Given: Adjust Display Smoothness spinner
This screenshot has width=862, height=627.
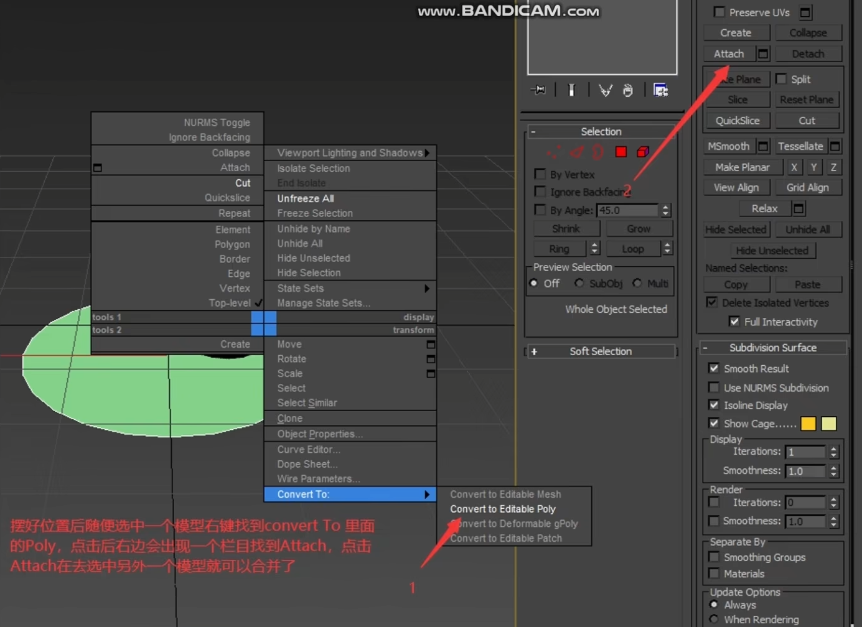Looking at the screenshot, I should [834, 471].
